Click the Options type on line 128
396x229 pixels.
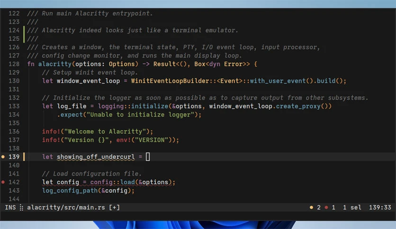click(122, 64)
